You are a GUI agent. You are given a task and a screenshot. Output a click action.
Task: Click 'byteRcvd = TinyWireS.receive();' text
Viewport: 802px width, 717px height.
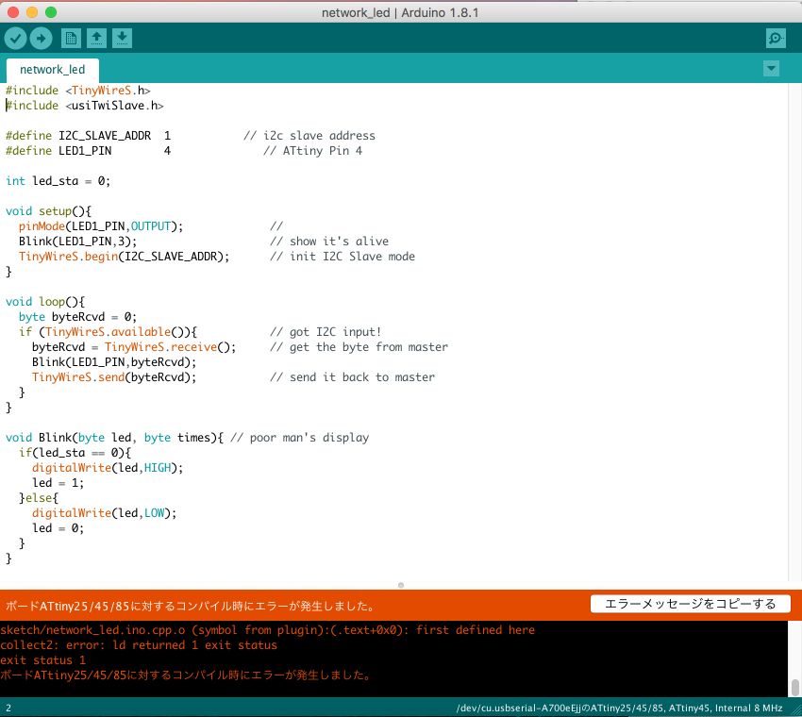pyautogui.click(x=134, y=347)
